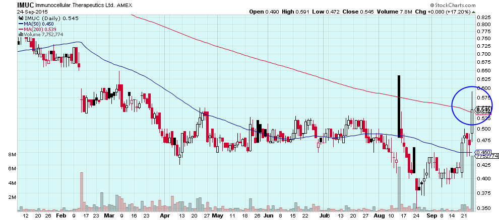Click the Jun month label on date axis
Image resolution: width=499 pixels, height=220 pixels.
tap(268, 215)
